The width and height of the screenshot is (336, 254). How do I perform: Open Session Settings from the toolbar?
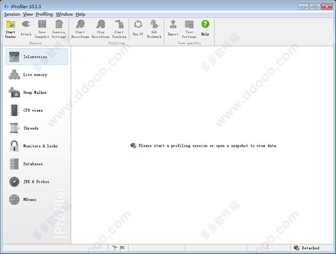coord(59,29)
